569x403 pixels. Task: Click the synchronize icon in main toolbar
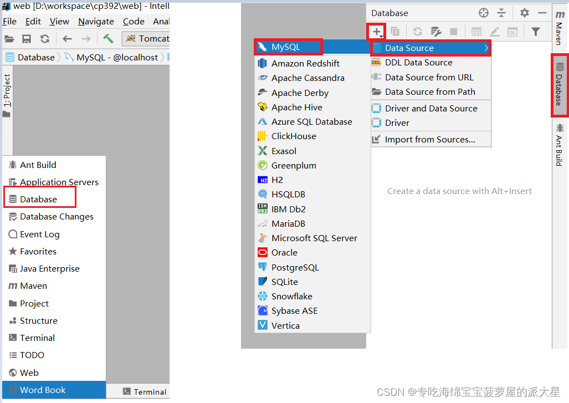coord(45,39)
